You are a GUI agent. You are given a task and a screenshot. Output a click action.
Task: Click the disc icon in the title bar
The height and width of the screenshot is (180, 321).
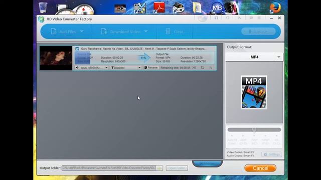coord(202,18)
